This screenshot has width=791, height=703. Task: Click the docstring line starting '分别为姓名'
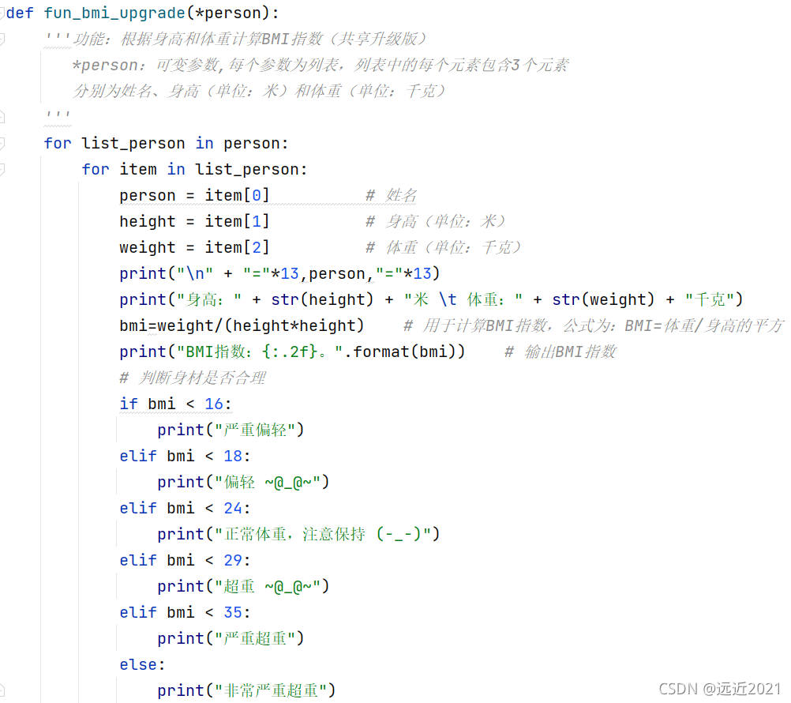[x=259, y=91]
